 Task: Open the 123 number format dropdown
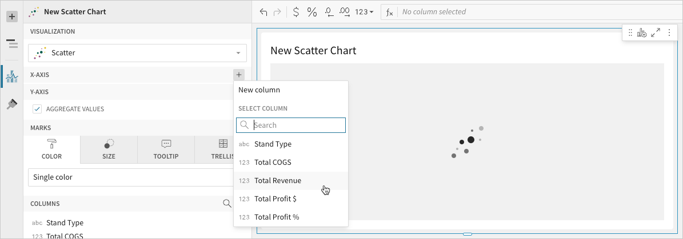click(x=364, y=12)
